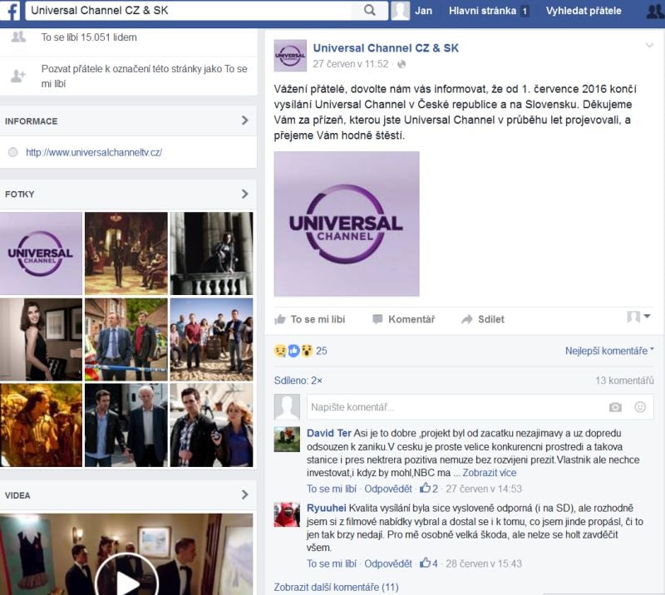Screen dimensions: 665x595
Task: Open the universalchanneltv.cz website link
Action: (93, 152)
